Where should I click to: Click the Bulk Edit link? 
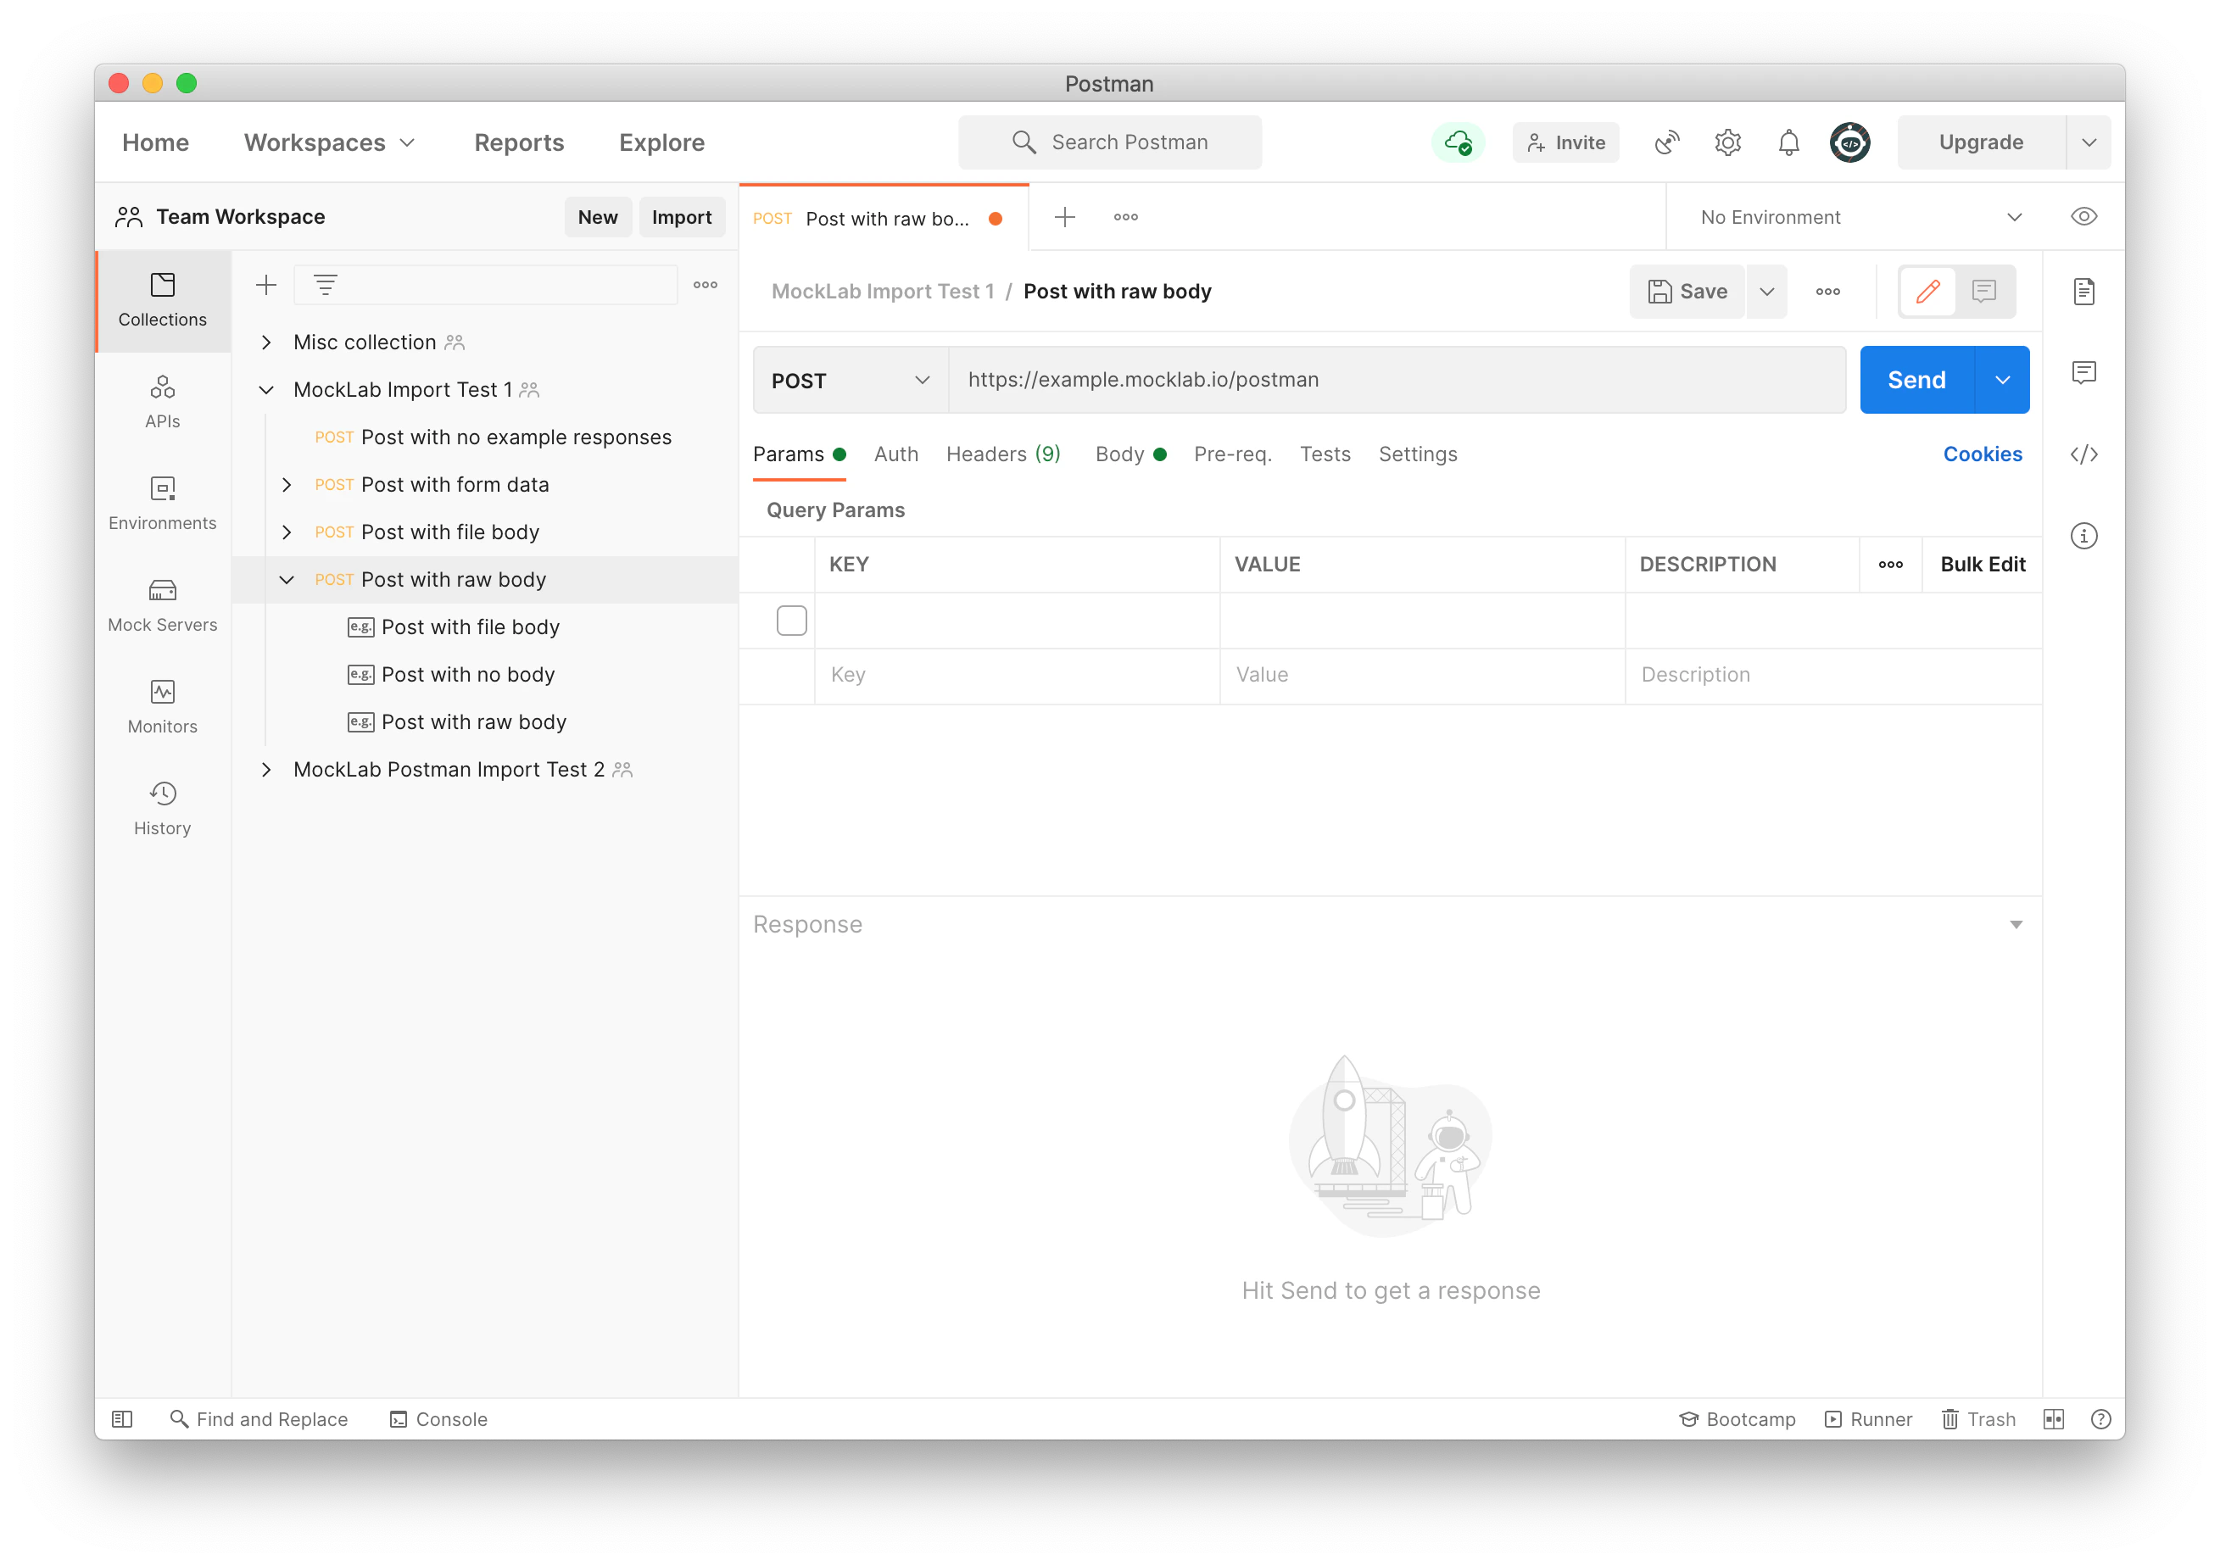1983,565
